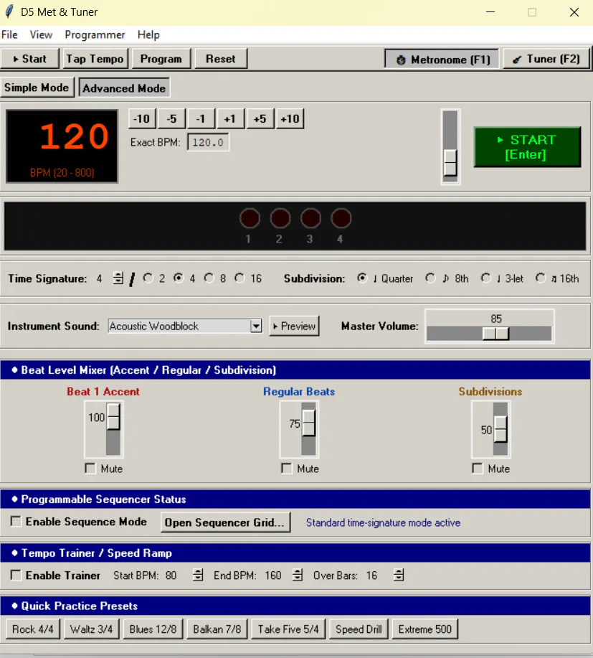Click beat indicator light number 2
The height and width of the screenshot is (658, 593).
click(x=280, y=218)
